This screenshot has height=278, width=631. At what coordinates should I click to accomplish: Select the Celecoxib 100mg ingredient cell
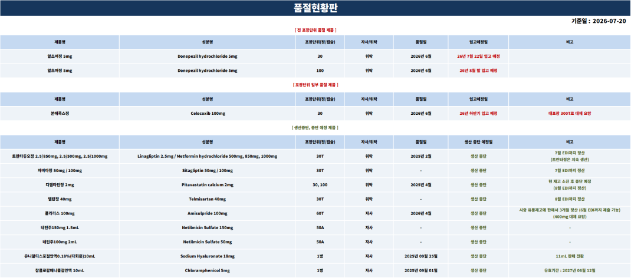tap(208, 113)
